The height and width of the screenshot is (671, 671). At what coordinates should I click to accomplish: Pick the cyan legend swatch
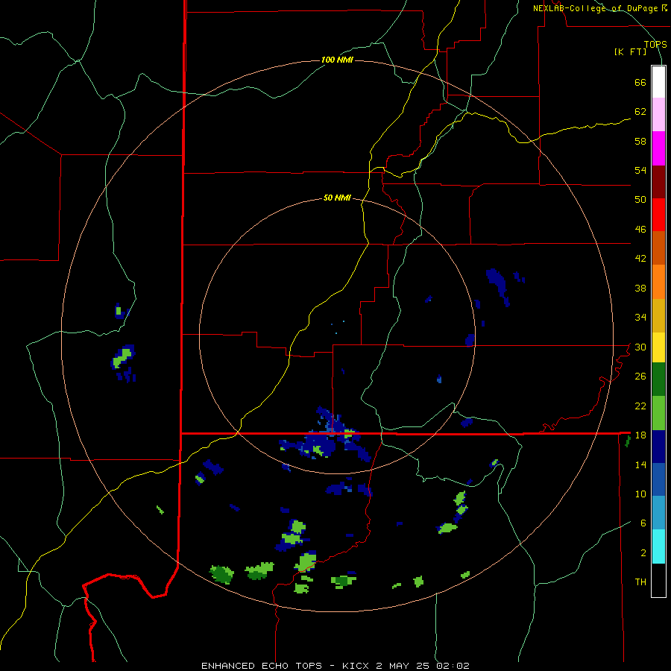click(658, 546)
